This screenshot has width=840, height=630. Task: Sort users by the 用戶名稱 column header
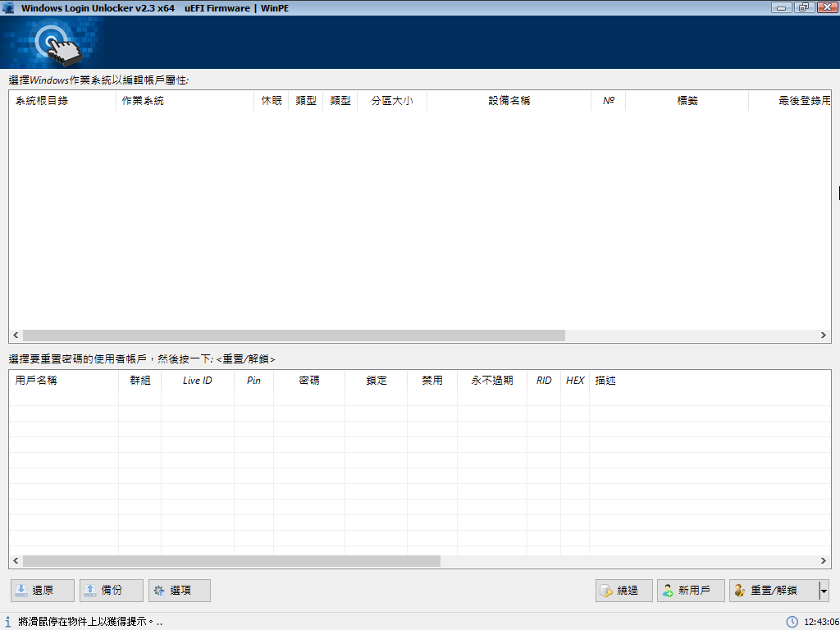tap(36, 381)
